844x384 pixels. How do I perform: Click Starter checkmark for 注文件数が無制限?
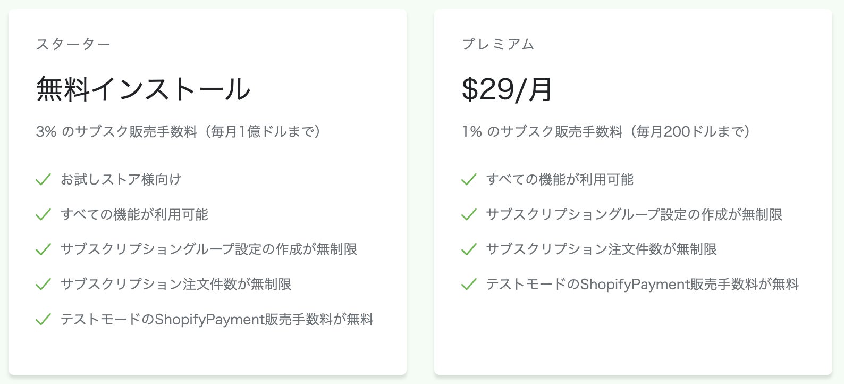click(x=43, y=285)
